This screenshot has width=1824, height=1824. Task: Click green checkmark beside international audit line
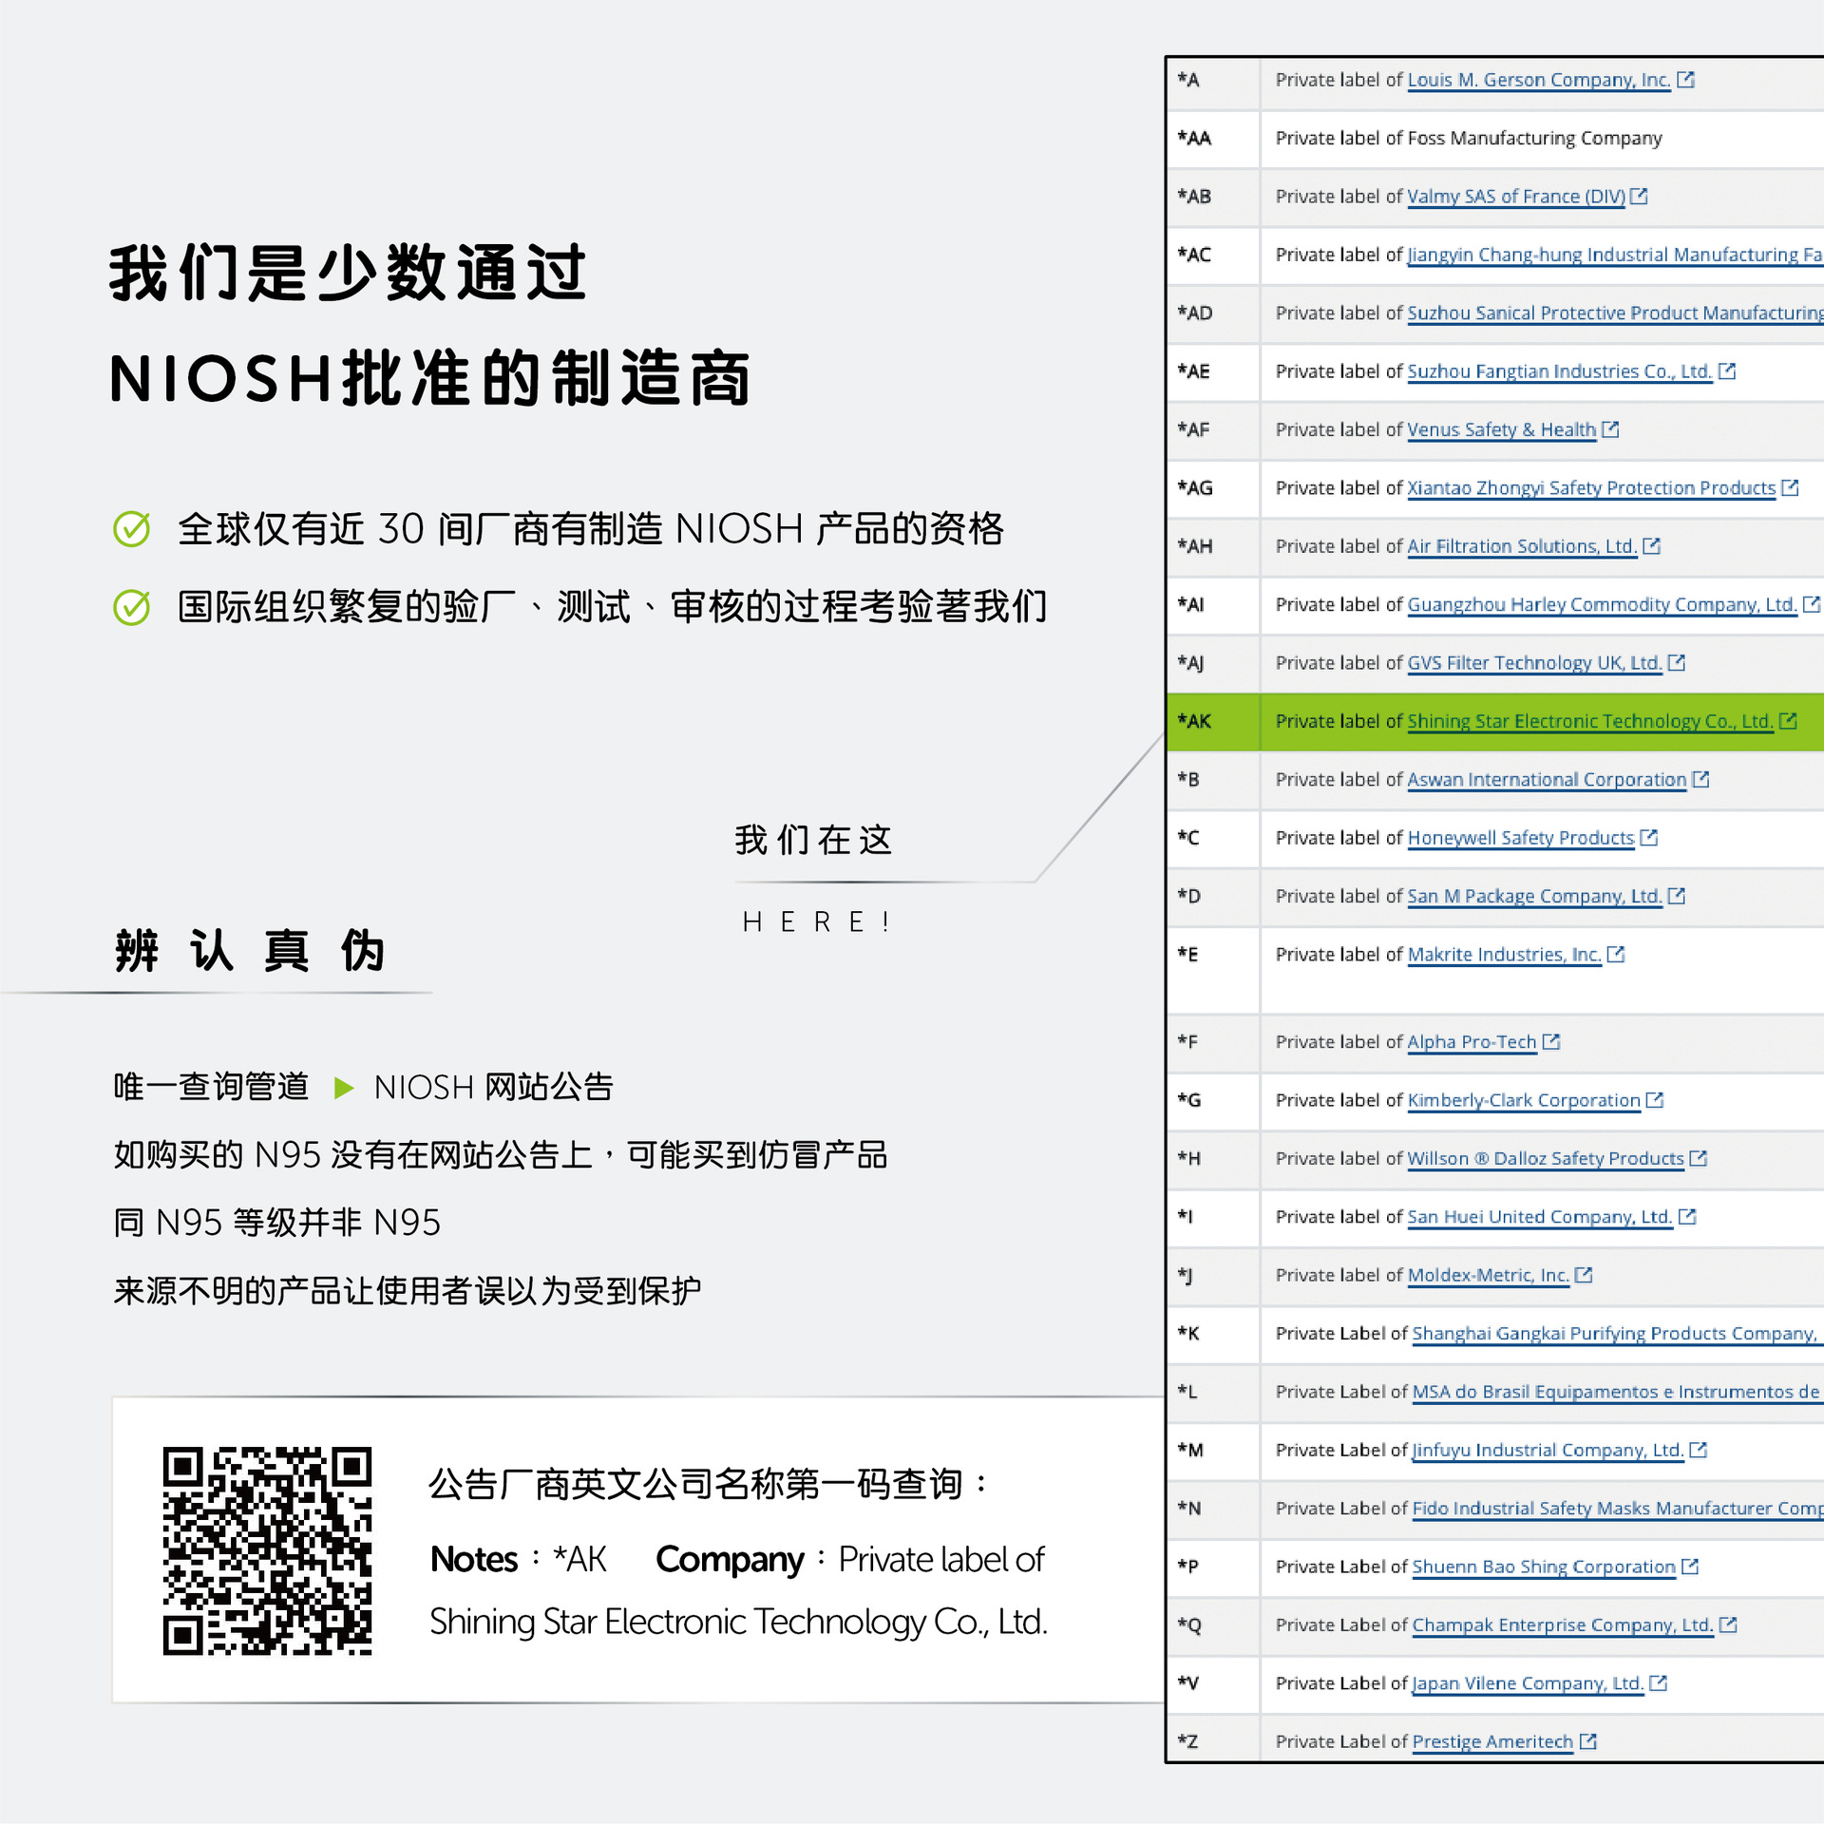click(132, 607)
